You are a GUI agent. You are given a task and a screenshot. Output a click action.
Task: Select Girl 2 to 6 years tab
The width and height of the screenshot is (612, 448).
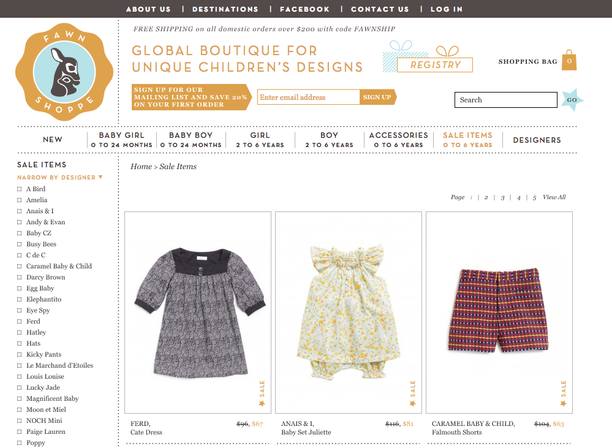click(x=260, y=140)
